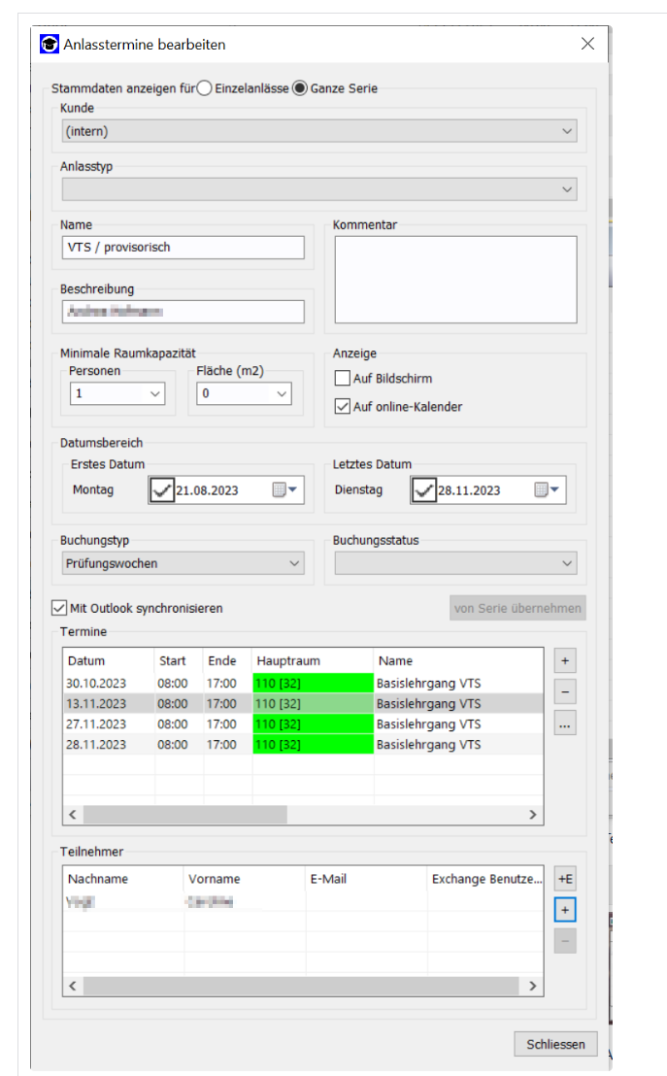The image size is (667, 1076).
Task: Open the empty Anlasstyp dropdown
Action: 319,189
